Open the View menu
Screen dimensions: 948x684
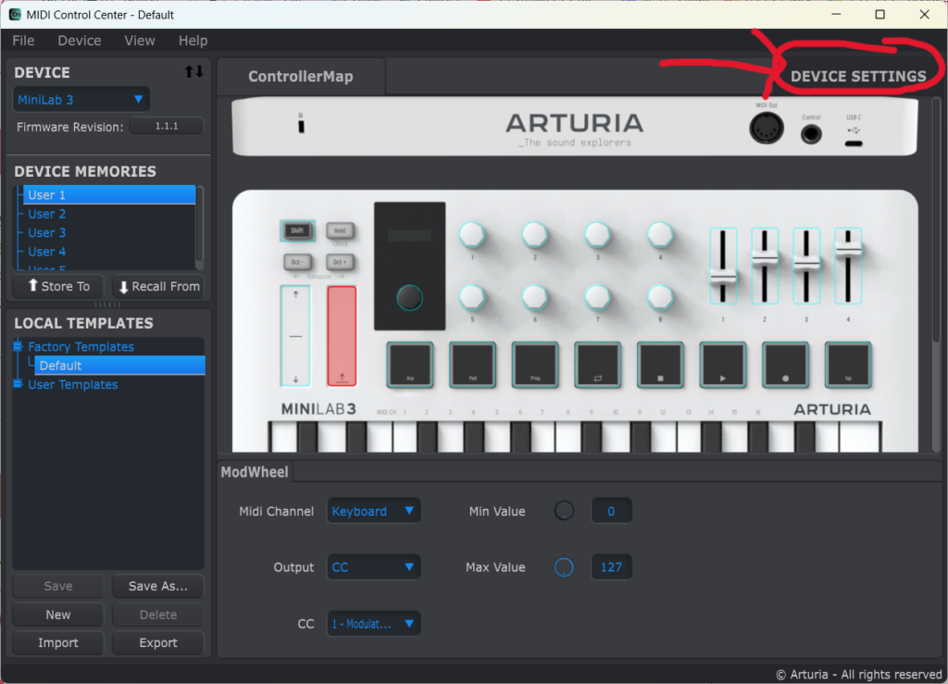point(140,41)
